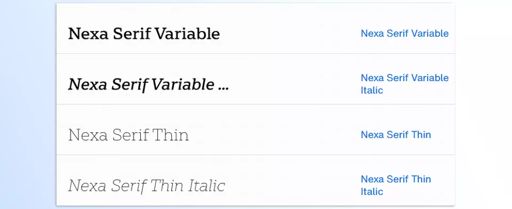
Task: Open the Nexa Serif Variable Italic link
Action: point(405,84)
